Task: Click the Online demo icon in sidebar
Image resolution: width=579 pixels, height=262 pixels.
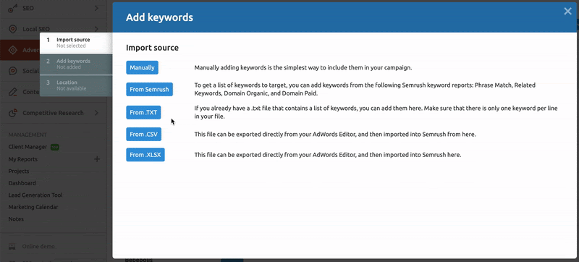Action: point(12,246)
